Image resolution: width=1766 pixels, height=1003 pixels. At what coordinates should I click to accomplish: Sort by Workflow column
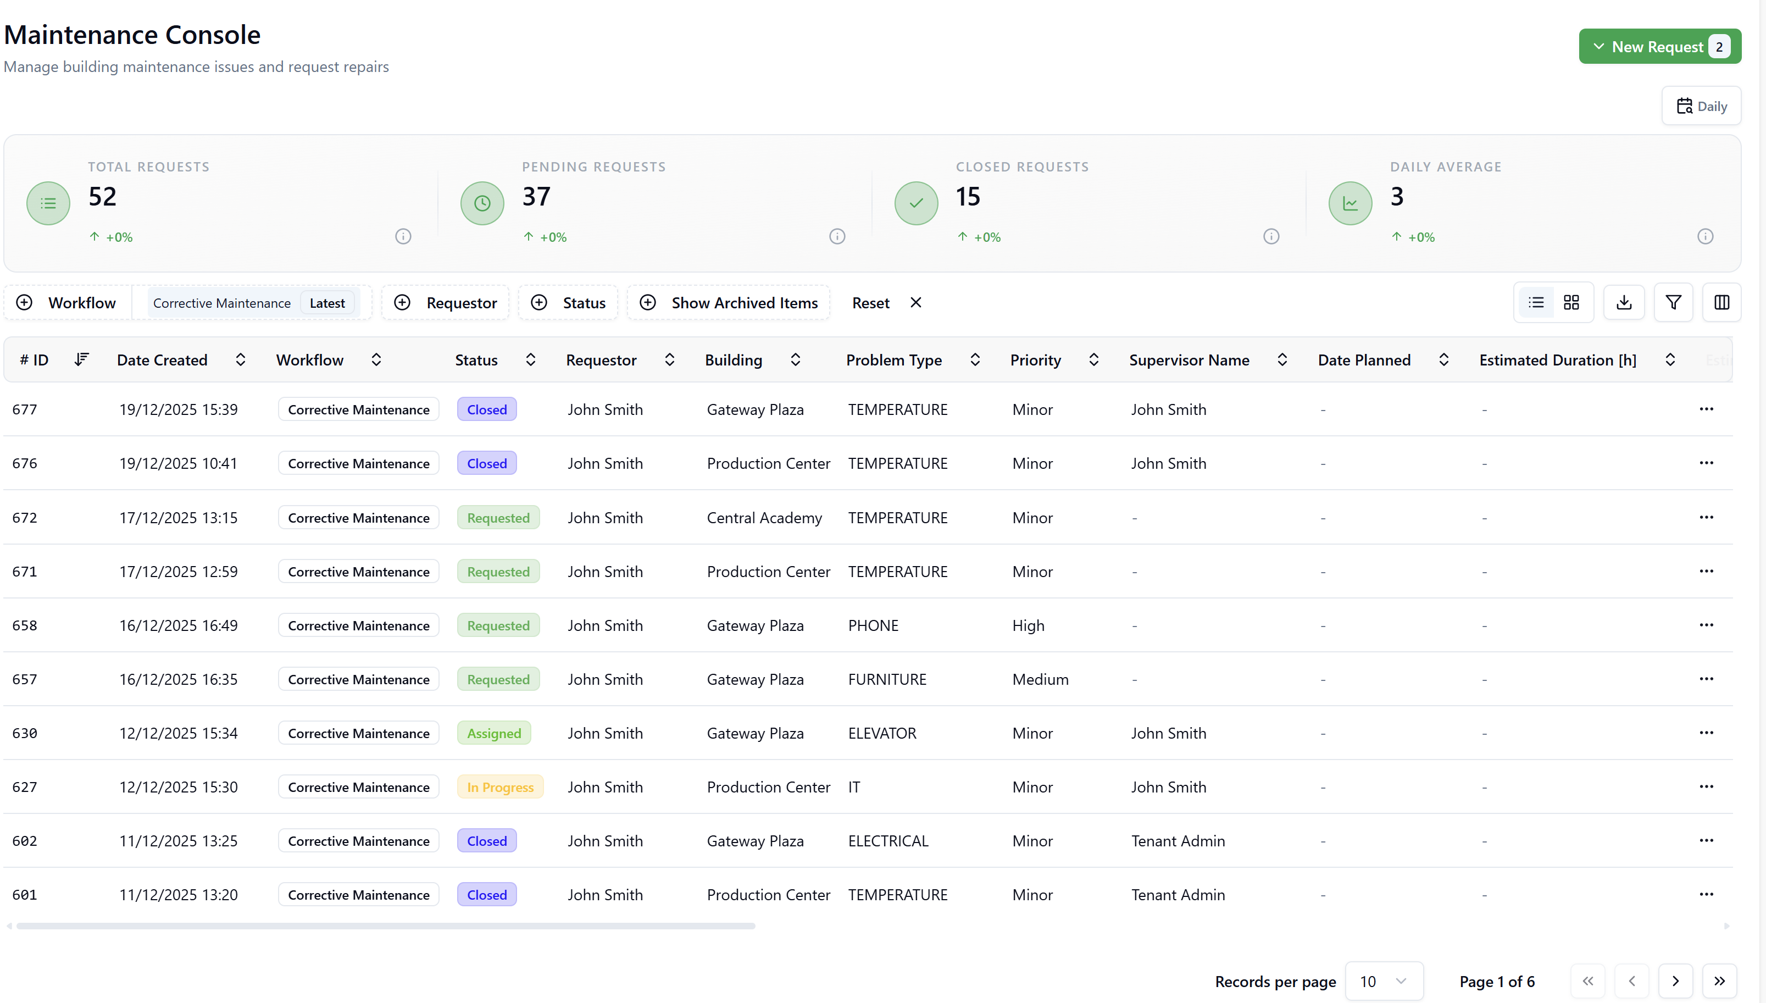coord(376,359)
